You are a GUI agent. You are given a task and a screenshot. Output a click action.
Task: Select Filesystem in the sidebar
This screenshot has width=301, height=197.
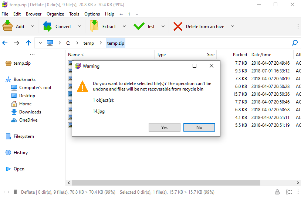coord(20,136)
